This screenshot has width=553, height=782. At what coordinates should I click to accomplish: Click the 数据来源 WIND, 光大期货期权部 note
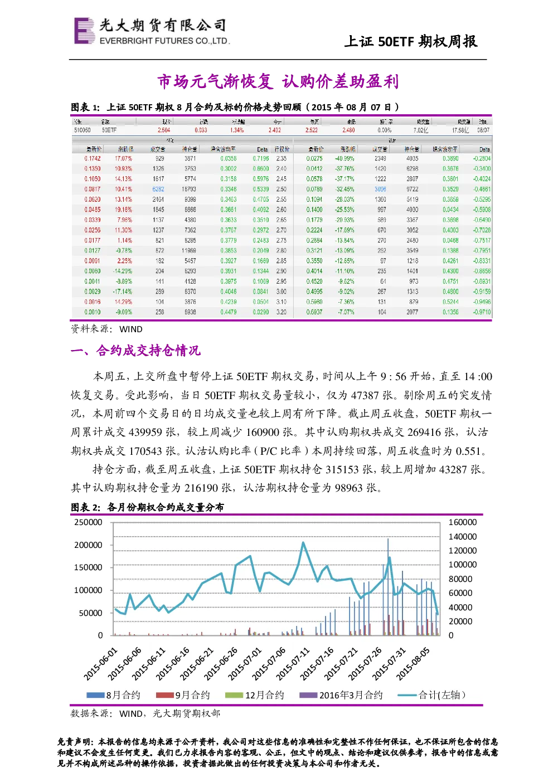tap(145, 713)
